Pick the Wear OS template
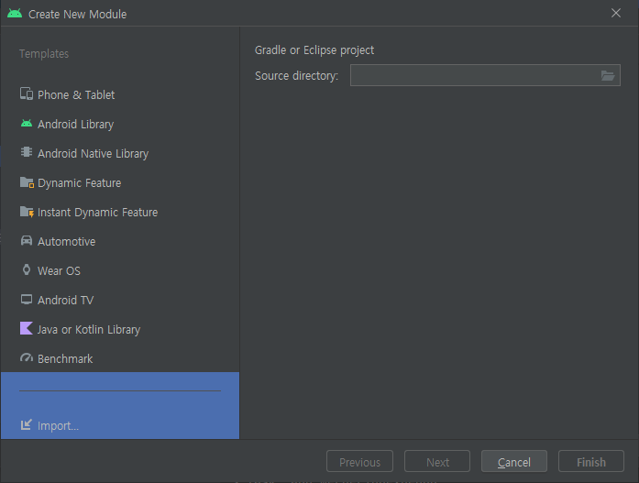Screen dimensions: 639x483 [120, 270]
